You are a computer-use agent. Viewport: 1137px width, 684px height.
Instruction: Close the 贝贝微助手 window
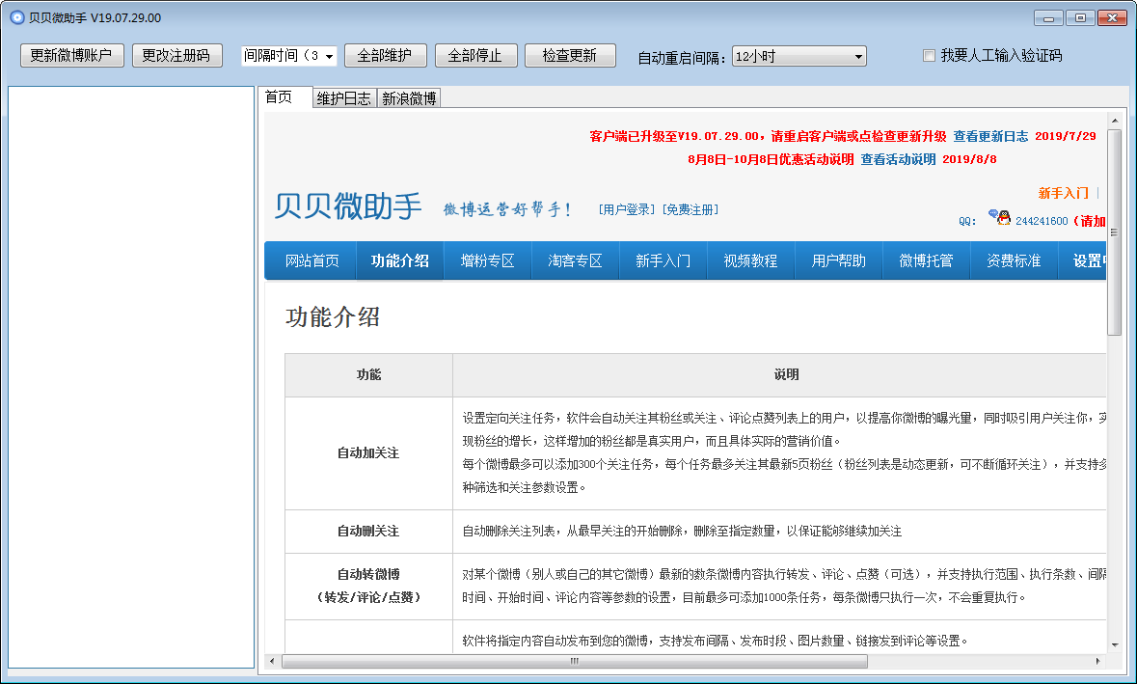click(x=1112, y=18)
